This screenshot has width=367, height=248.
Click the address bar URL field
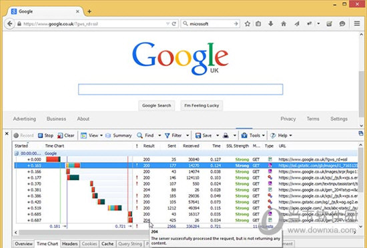coord(93,23)
